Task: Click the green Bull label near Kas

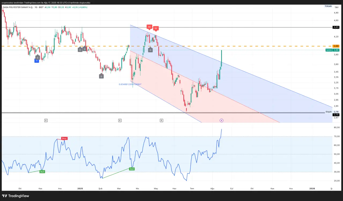Action: pos(42,171)
